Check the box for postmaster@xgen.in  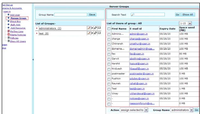click(109, 74)
